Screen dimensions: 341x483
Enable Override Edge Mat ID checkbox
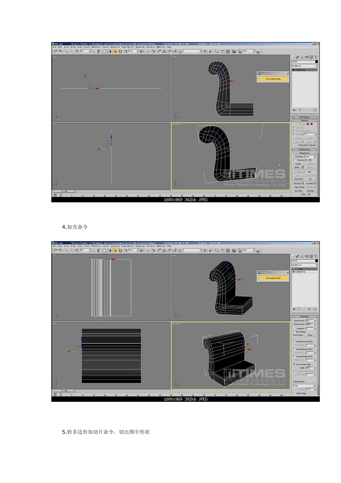click(x=294, y=356)
